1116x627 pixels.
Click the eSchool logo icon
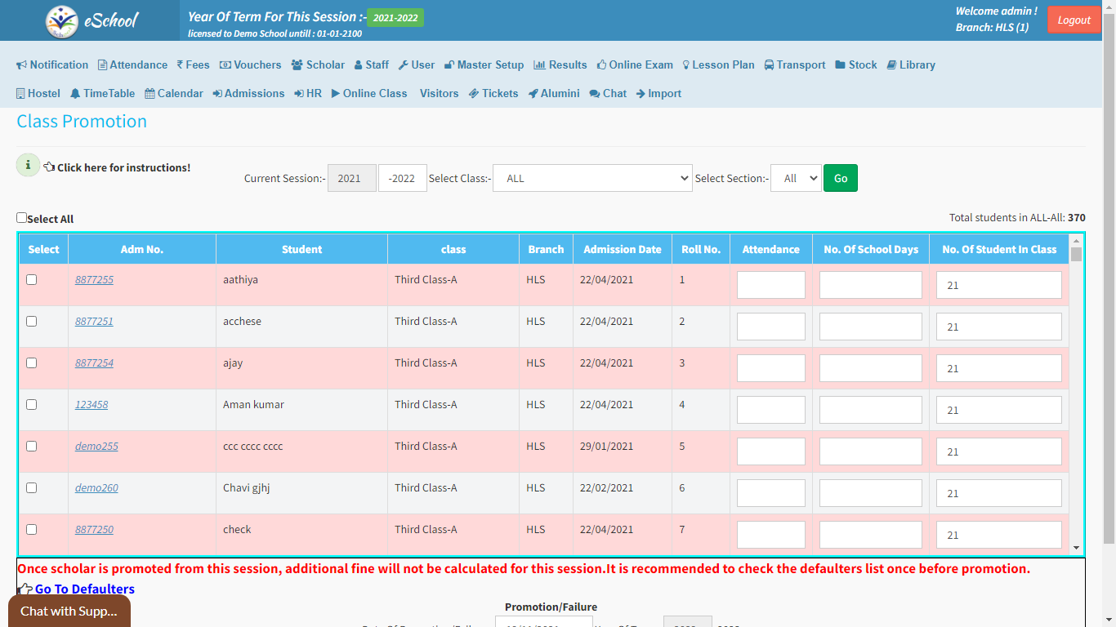click(62, 21)
